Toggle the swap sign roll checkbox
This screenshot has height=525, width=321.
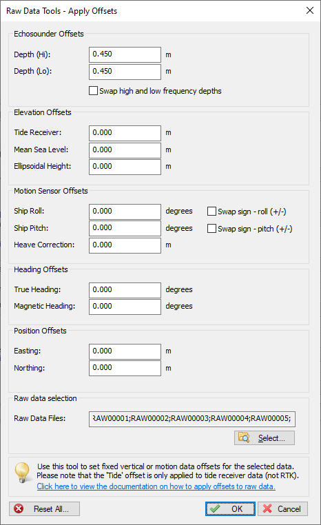tap(211, 212)
